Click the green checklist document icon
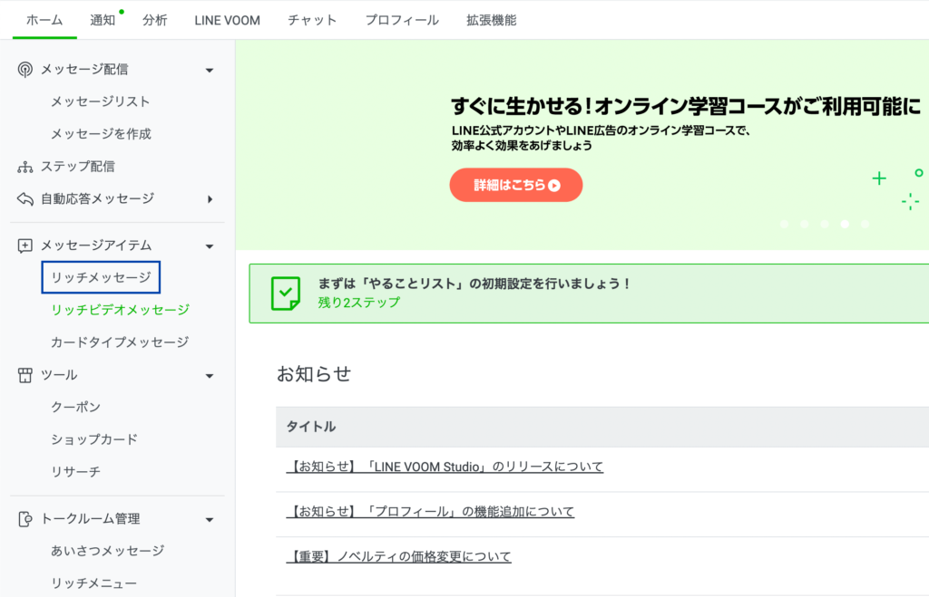Image resolution: width=929 pixels, height=597 pixels. coord(286,293)
